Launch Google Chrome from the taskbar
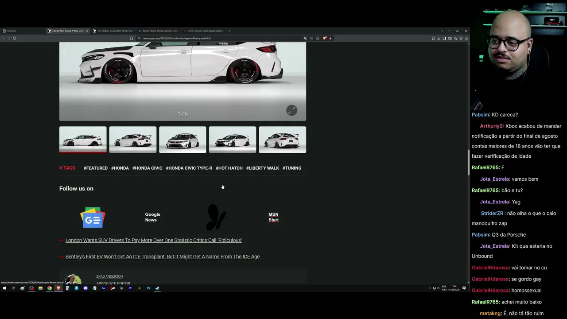The height and width of the screenshot is (319, 567). (50, 288)
